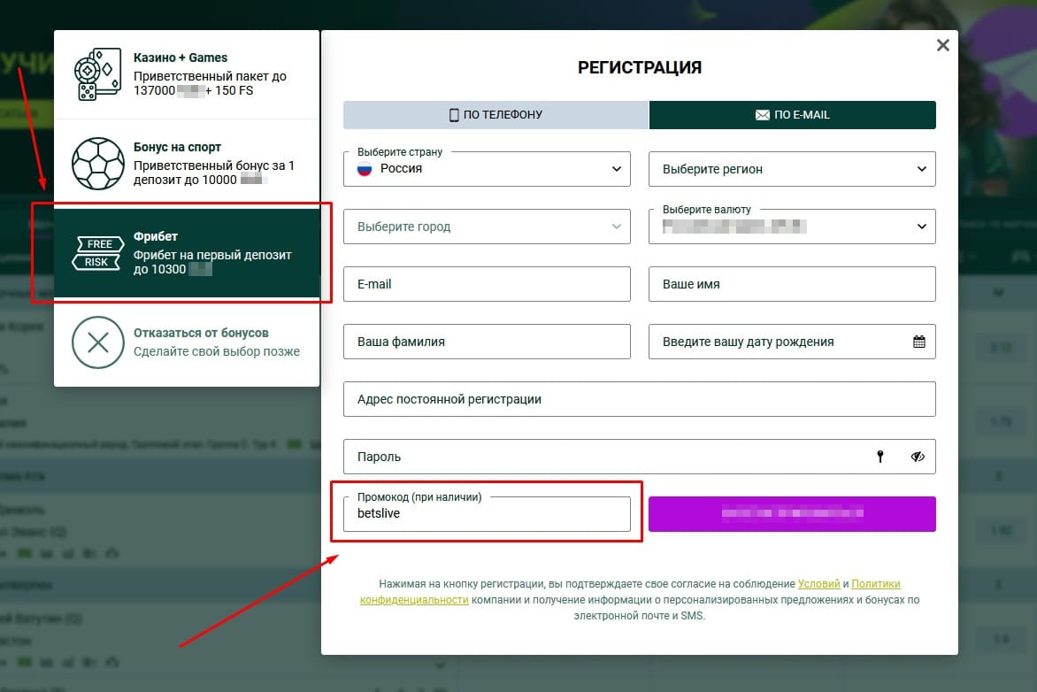The height and width of the screenshot is (692, 1037).
Task: Click text 'Фрибет на первый депозит'
Action: (x=212, y=255)
